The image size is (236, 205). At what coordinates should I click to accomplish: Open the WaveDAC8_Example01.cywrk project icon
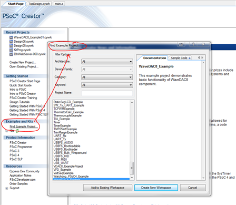[11, 37]
